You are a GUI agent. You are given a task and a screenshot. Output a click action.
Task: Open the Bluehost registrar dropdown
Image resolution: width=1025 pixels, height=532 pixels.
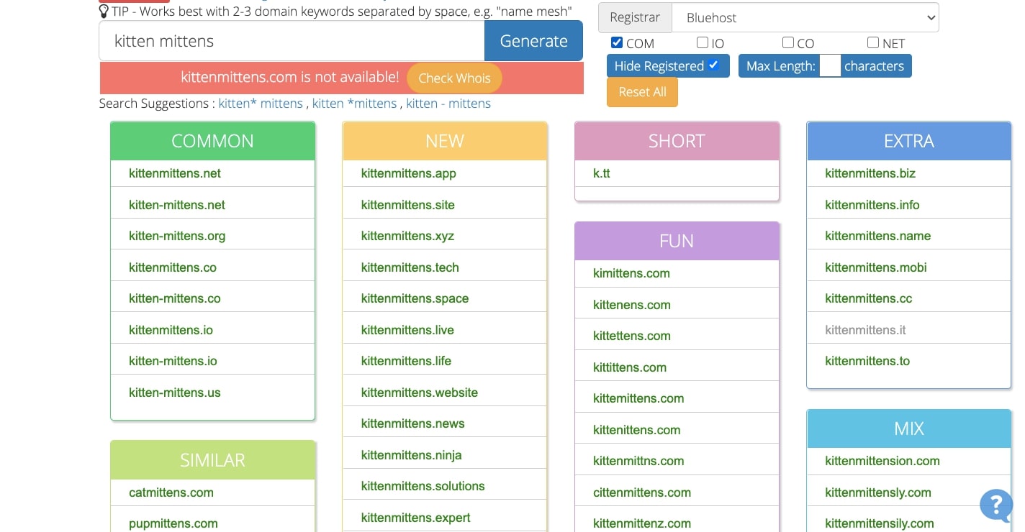pyautogui.click(x=805, y=17)
